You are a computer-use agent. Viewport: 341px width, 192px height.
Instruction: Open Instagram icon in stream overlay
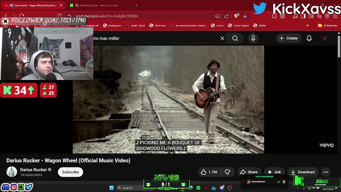coord(13,187)
